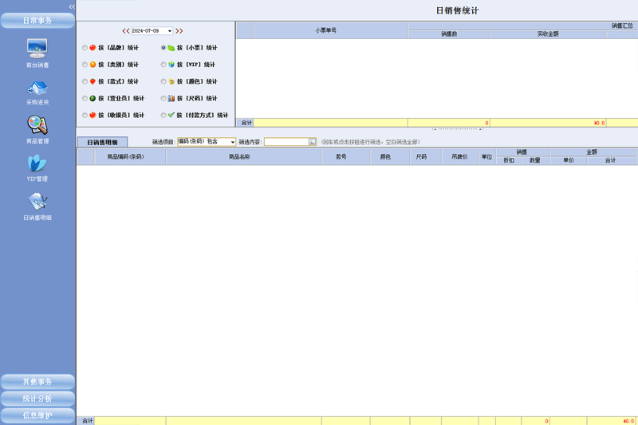Select 按[付款方式]统计 radio option

click(163, 116)
